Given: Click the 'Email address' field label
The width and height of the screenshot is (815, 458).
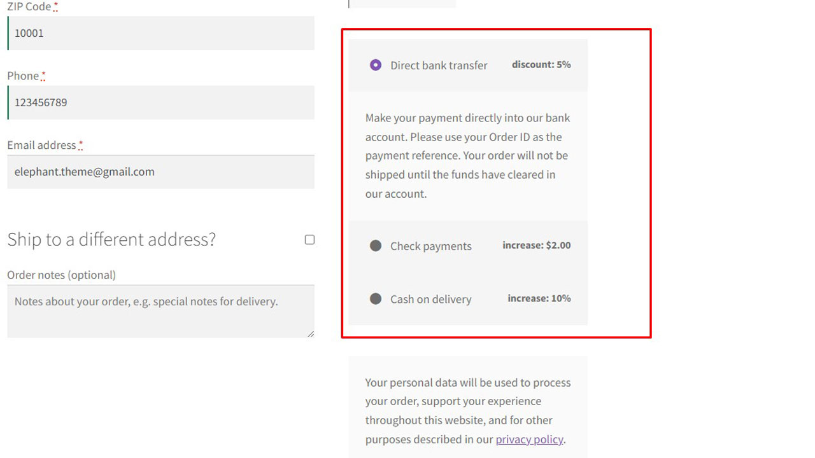Looking at the screenshot, I should coord(41,145).
